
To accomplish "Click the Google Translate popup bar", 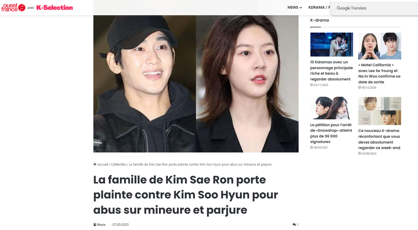I will coord(374,8).
